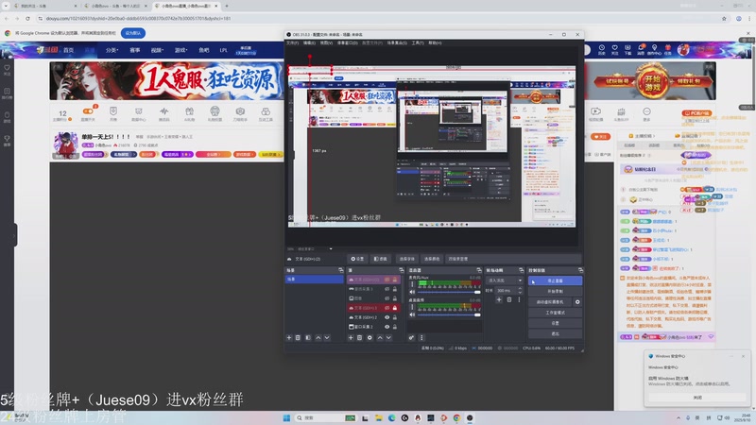Open OBS from Windows taskbar
756x425 pixels.
470,417
